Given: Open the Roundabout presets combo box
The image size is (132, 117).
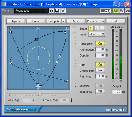Looking at the screenshot, I should 31,11.
